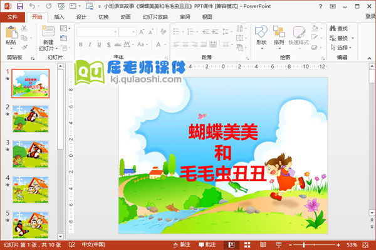Open the 批注 comments button

(207, 245)
